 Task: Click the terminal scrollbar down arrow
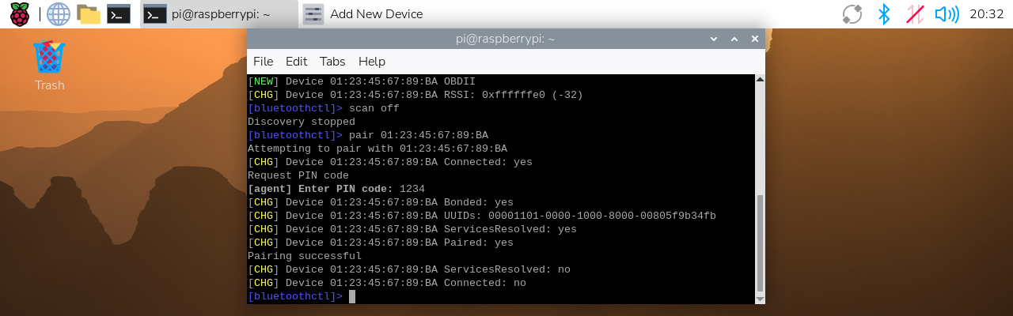click(761, 299)
